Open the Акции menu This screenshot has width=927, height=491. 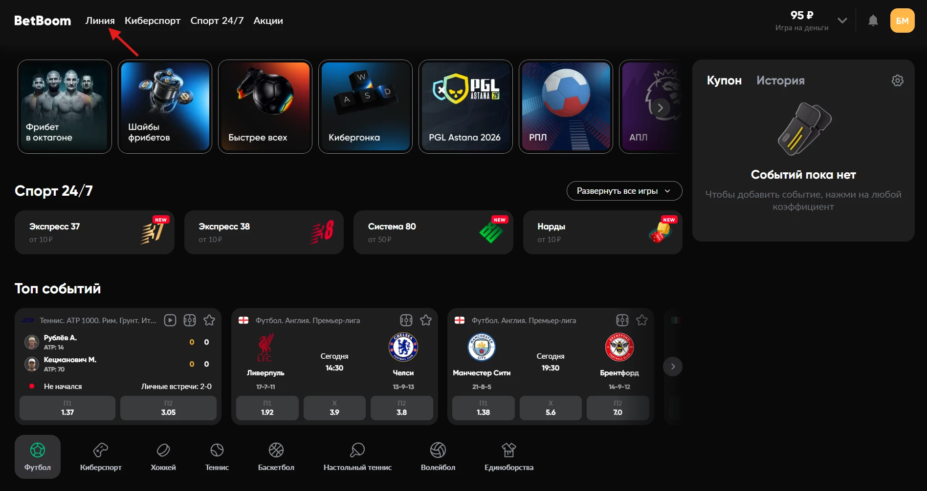click(268, 20)
